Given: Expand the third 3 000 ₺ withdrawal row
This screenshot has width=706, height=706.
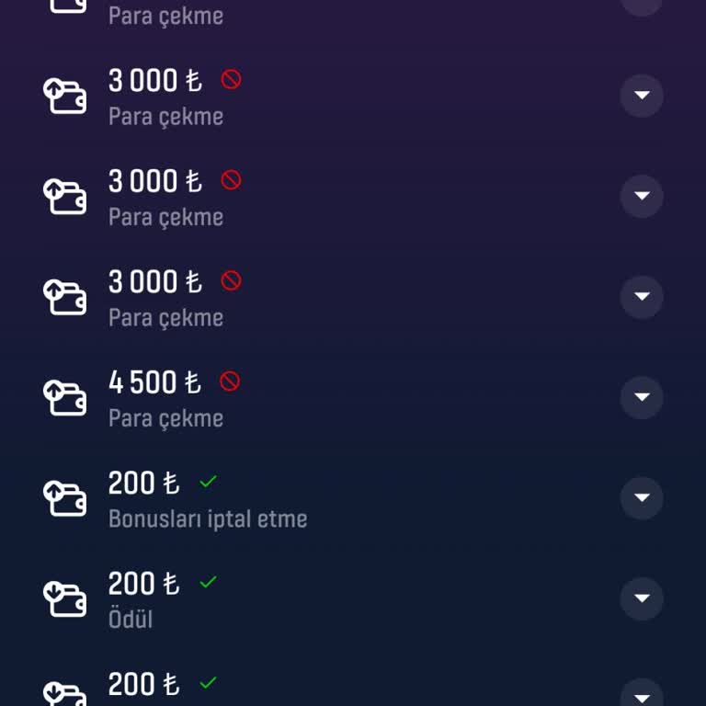Looking at the screenshot, I should click(642, 296).
